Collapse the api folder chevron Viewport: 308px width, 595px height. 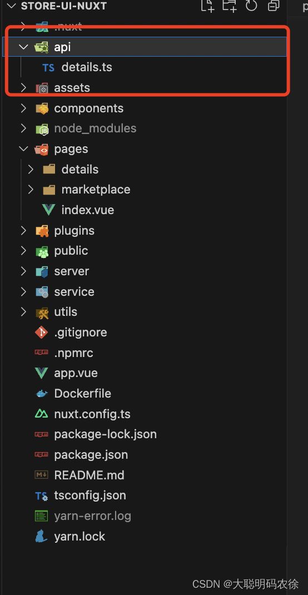23,47
